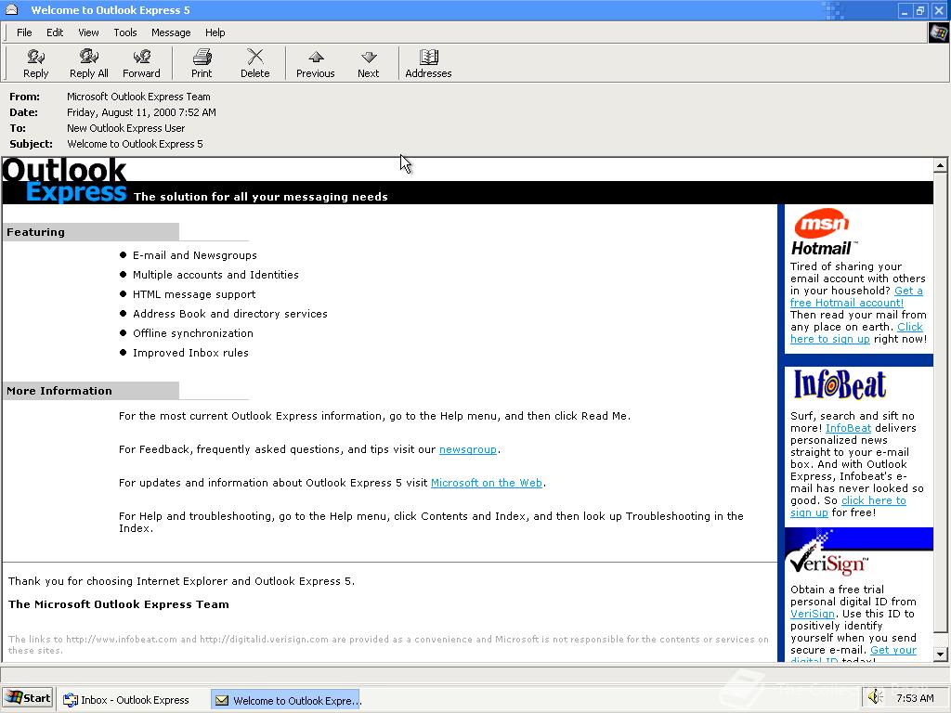Open the Edit menu
This screenshot has width=951, height=713.
click(55, 32)
